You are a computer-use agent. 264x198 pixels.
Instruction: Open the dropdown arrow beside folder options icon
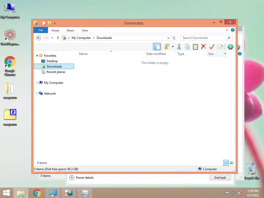click(x=173, y=47)
